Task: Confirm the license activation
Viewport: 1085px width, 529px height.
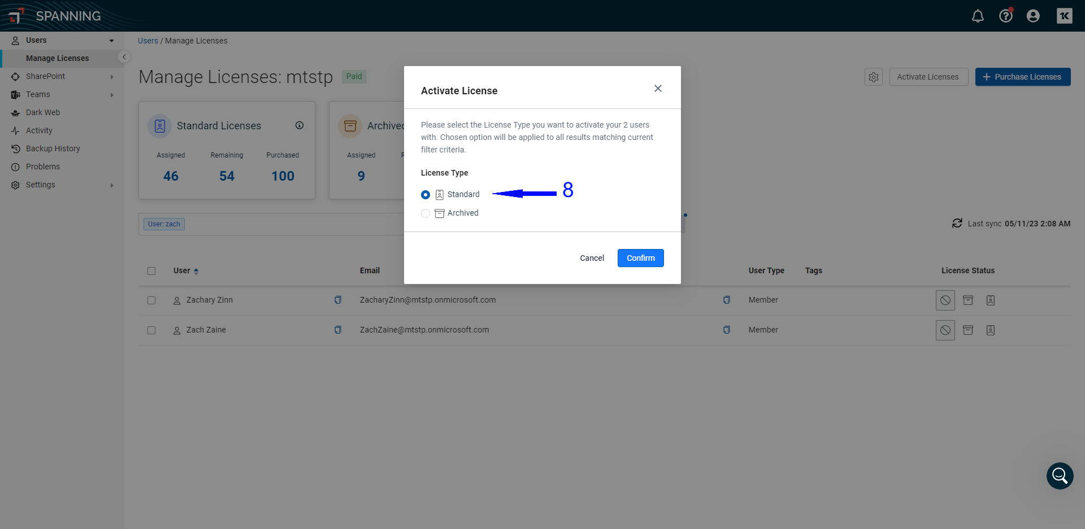Action: (640, 258)
